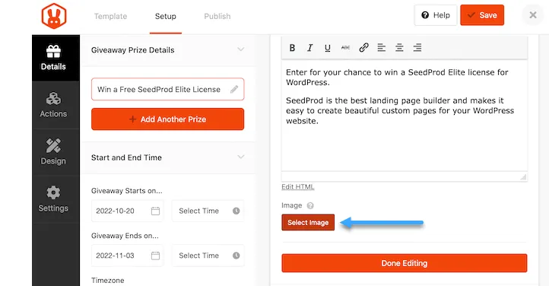Open calendar for giveaway end date

tap(155, 256)
